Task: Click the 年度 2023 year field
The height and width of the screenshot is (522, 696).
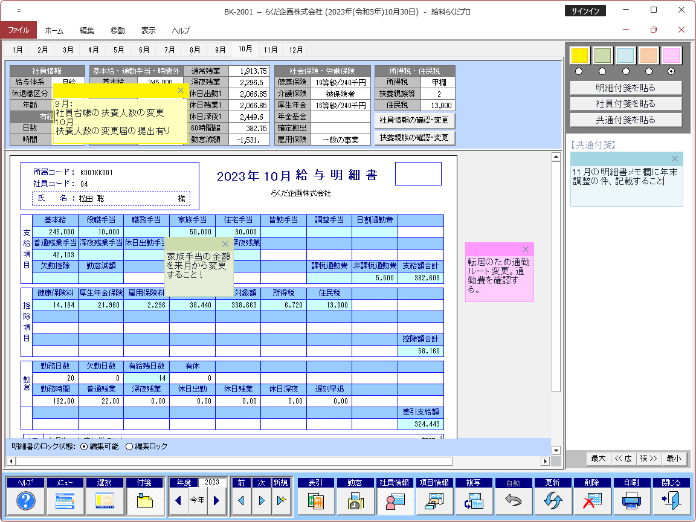Action: click(x=212, y=482)
